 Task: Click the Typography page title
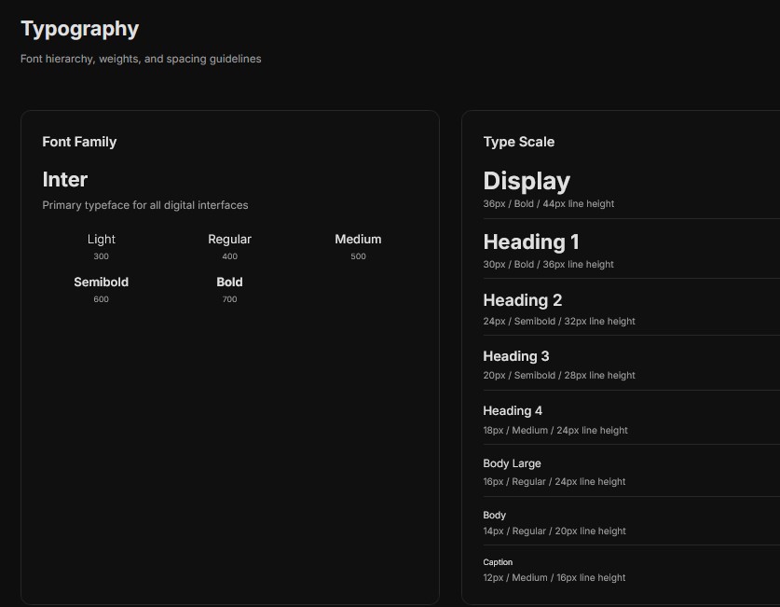[79, 29]
